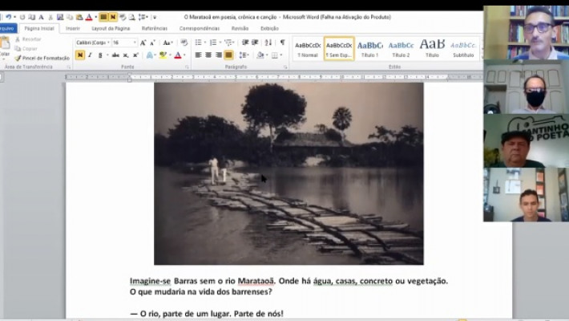Switch to the Inserir tab
This screenshot has width=569, height=321.
[73, 28]
